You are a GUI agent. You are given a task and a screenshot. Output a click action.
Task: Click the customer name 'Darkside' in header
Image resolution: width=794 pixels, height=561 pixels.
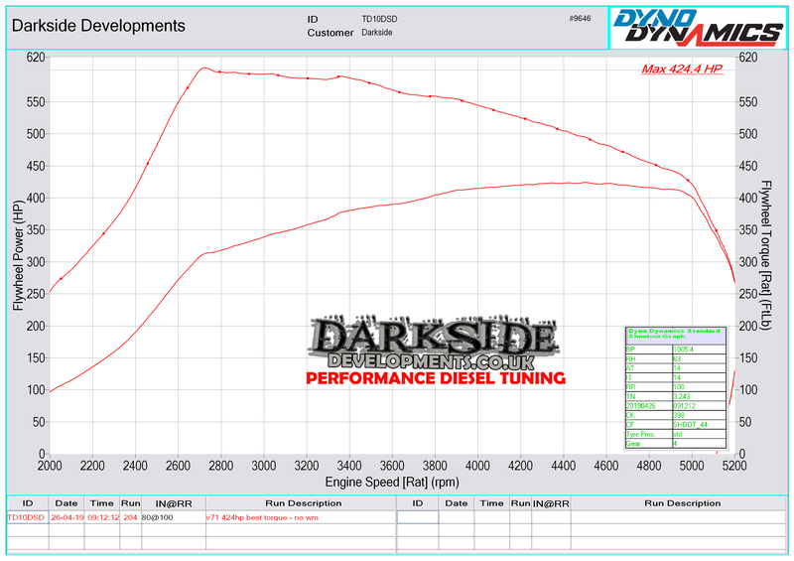point(377,33)
